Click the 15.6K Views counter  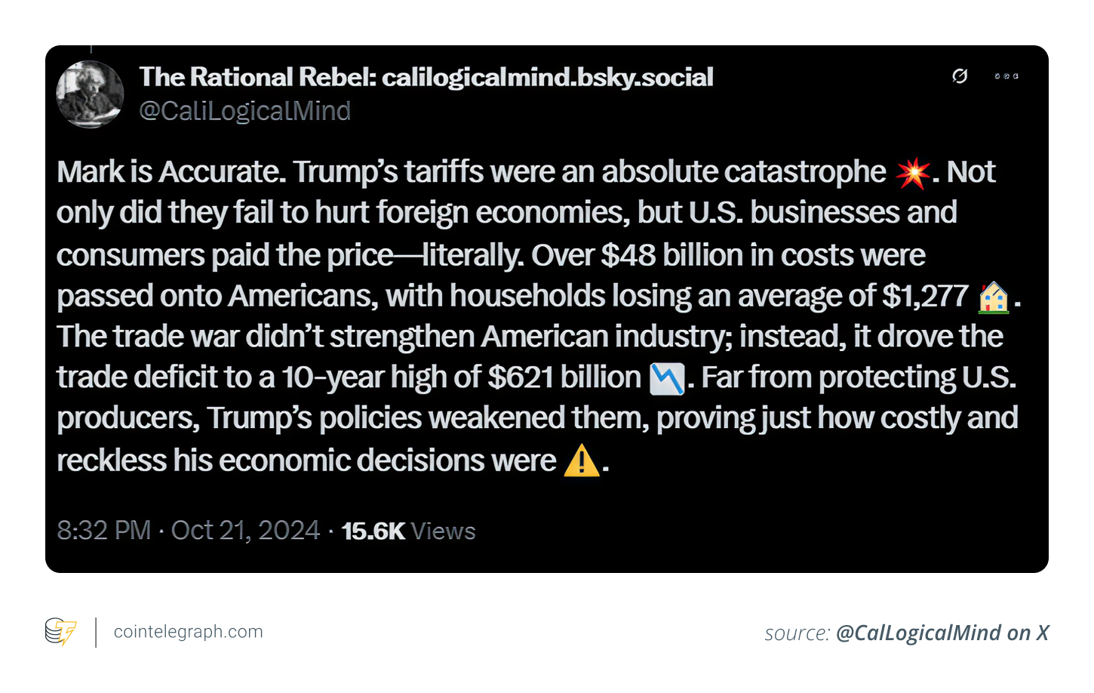408,531
